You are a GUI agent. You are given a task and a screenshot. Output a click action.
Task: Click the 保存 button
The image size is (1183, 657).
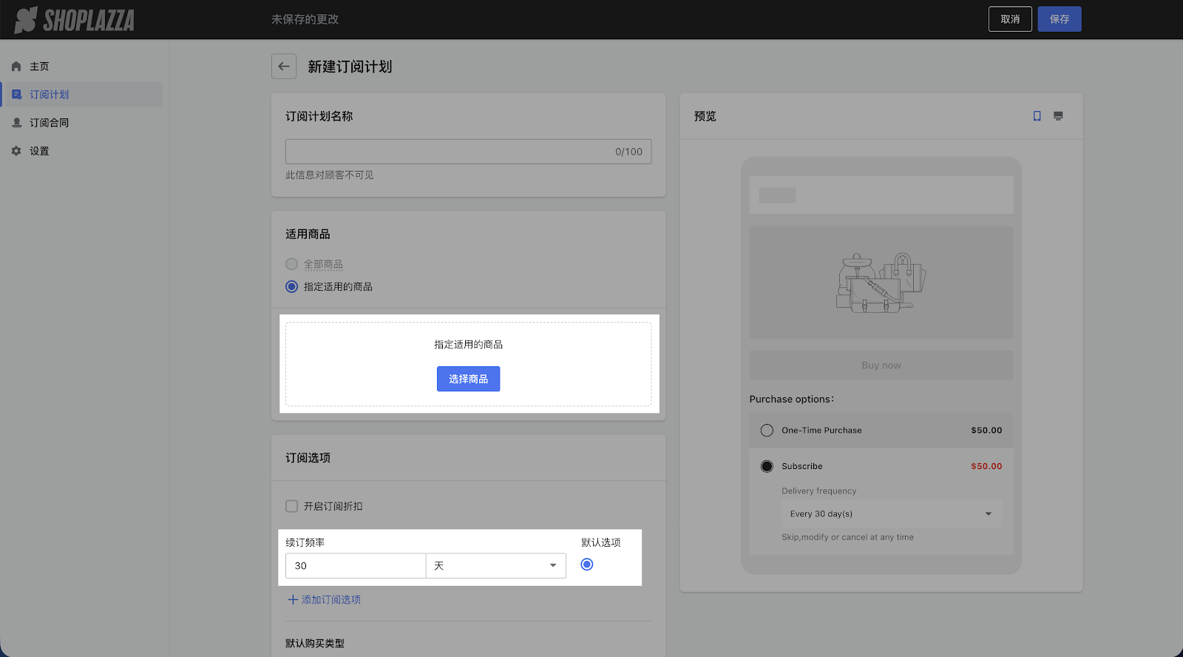1059,19
